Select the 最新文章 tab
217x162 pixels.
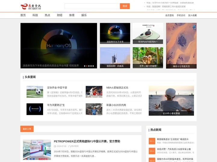pyautogui.click(x=27, y=129)
